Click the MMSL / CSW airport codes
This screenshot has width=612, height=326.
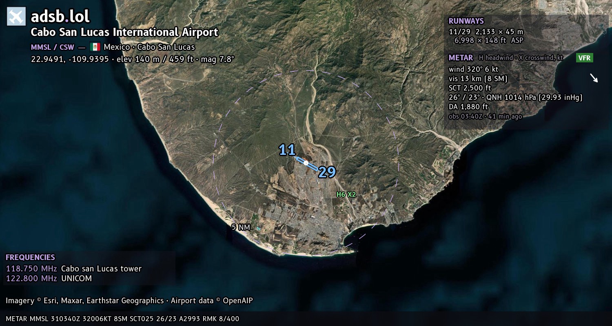click(x=53, y=47)
